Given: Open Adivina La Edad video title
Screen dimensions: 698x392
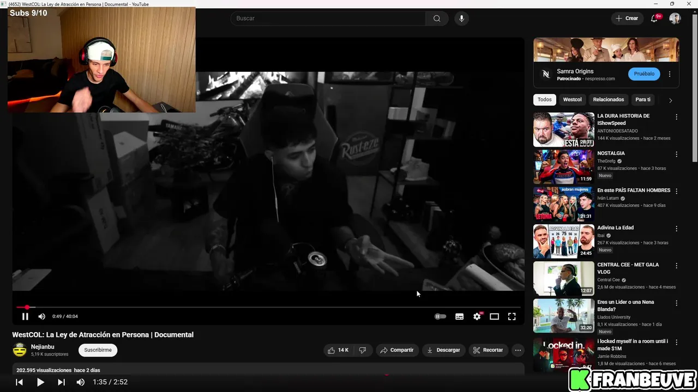Looking at the screenshot, I should tap(615, 228).
